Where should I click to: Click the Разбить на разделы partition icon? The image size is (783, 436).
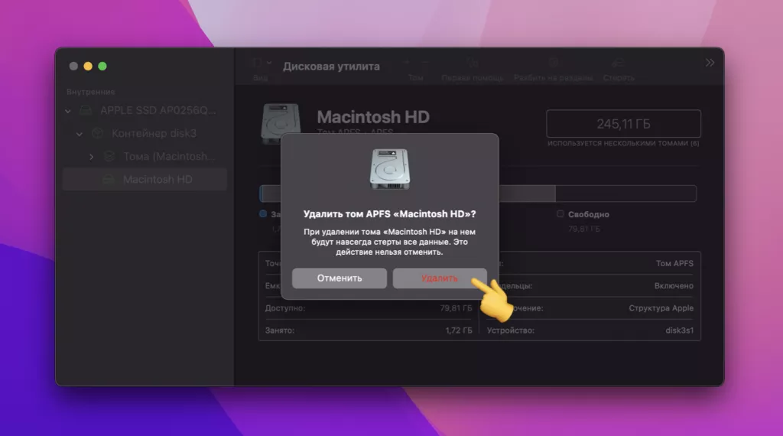pos(554,63)
